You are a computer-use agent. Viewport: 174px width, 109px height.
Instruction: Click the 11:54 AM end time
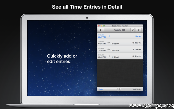pyautogui.click(x=115, y=57)
